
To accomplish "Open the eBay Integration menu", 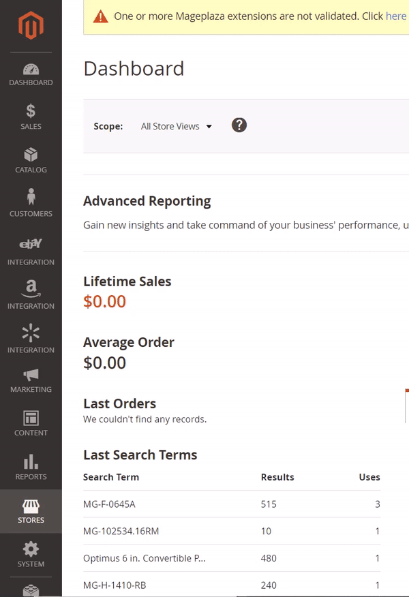I will point(31,250).
